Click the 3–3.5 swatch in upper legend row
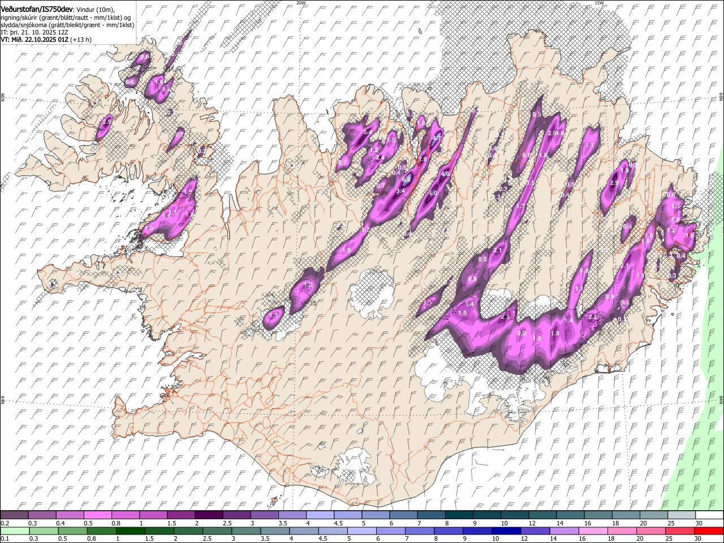Viewport: 724px width, 543px height. [x=264, y=515]
